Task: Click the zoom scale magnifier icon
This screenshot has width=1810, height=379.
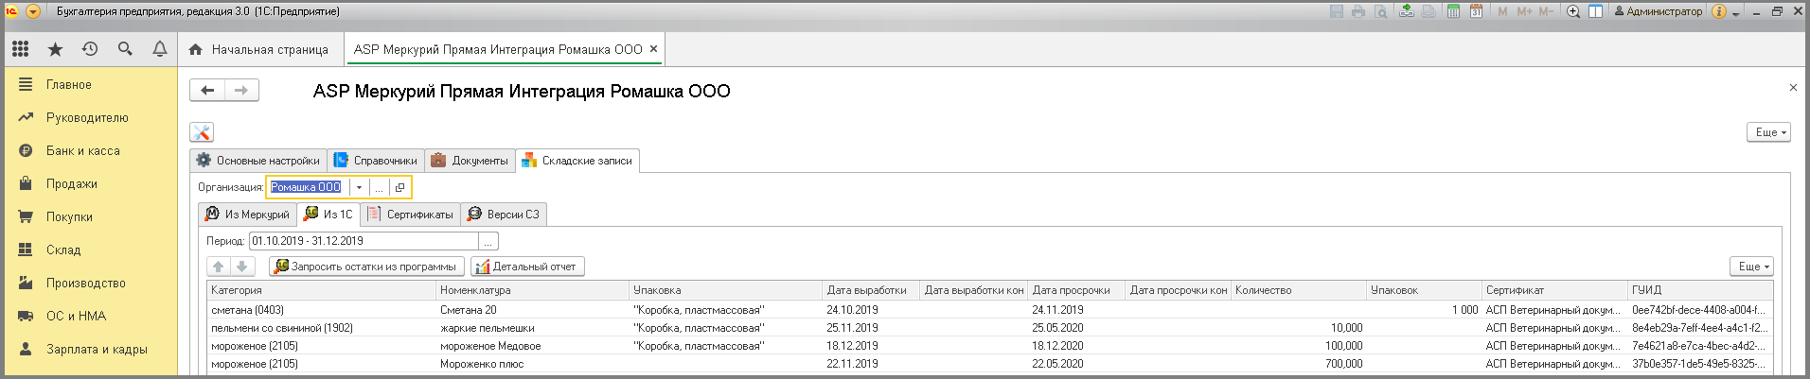Action: (1573, 11)
